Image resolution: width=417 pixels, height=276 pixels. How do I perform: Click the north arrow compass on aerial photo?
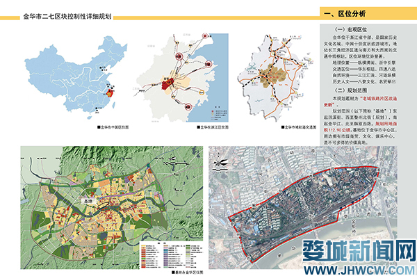point(220,164)
